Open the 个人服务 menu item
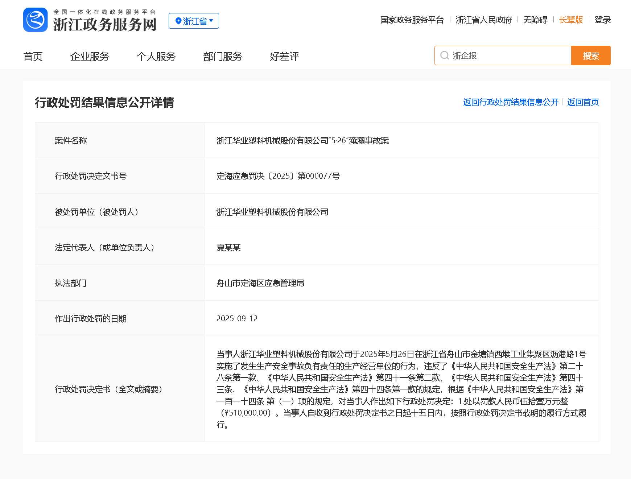 coord(156,57)
